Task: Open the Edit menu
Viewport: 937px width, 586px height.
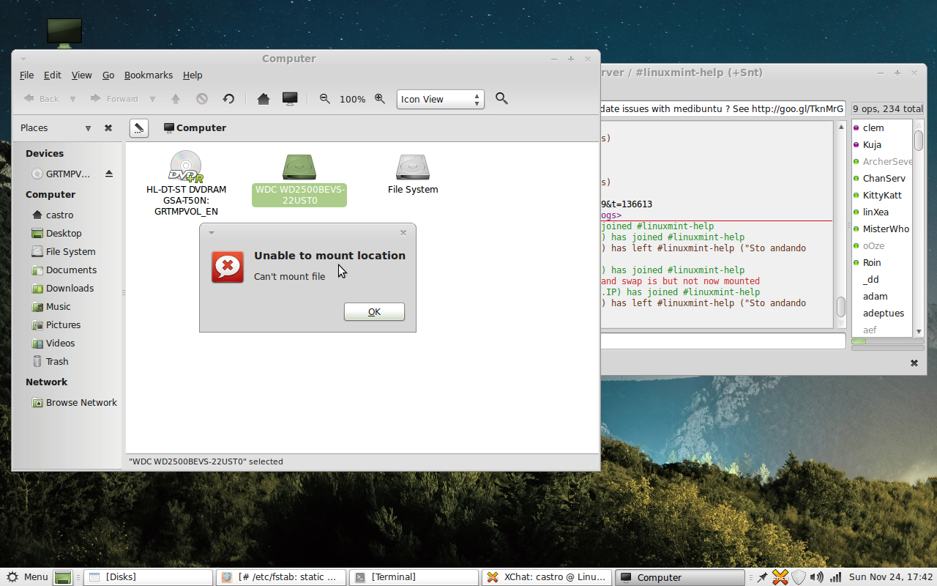Action: pos(53,75)
